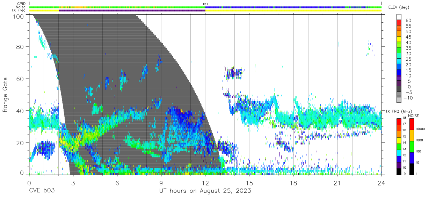Click the 80 tick on Range Gate axis
This screenshot has height=198, width=429.
pyautogui.click(x=21, y=47)
